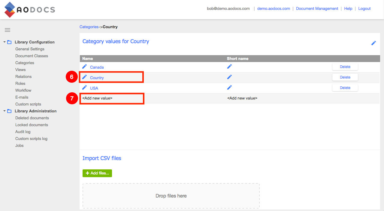Open Document Classes
The image size is (384, 211).
pos(32,56)
